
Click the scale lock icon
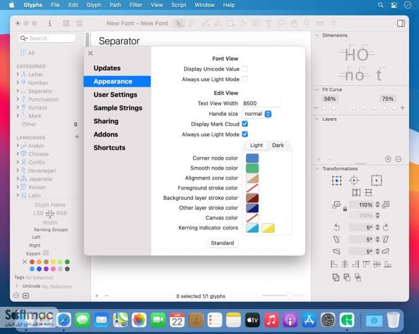click(345, 209)
